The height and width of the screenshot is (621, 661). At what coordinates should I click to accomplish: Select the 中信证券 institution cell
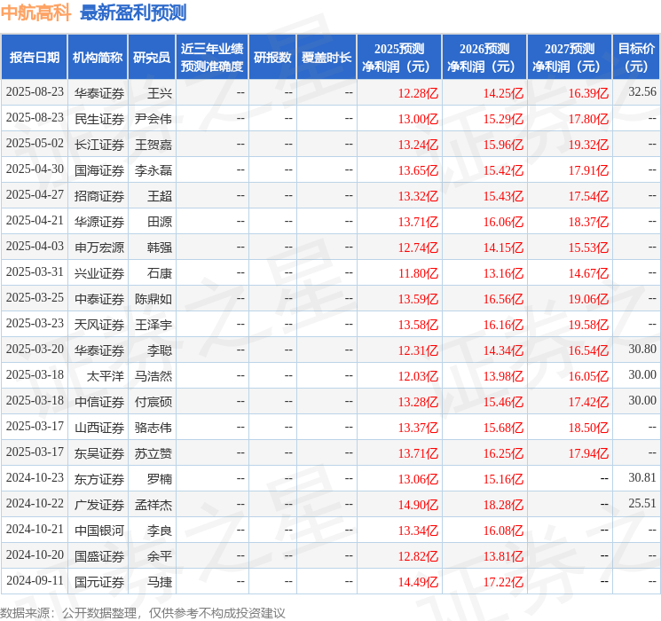pos(99,402)
